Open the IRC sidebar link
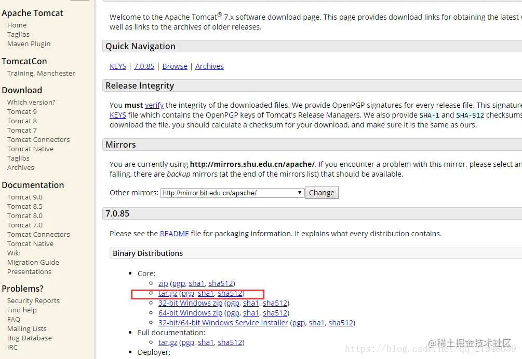This screenshot has height=359, width=522. pyautogui.click(x=12, y=347)
